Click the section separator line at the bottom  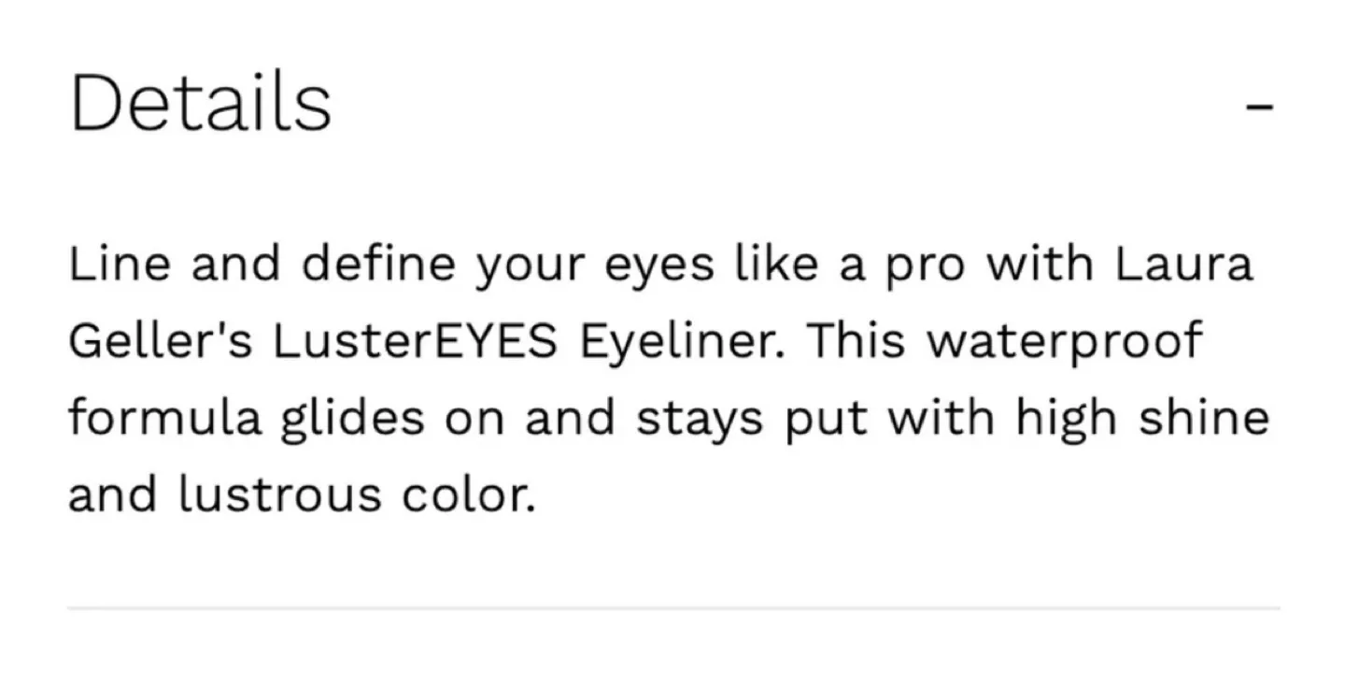click(x=672, y=608)
